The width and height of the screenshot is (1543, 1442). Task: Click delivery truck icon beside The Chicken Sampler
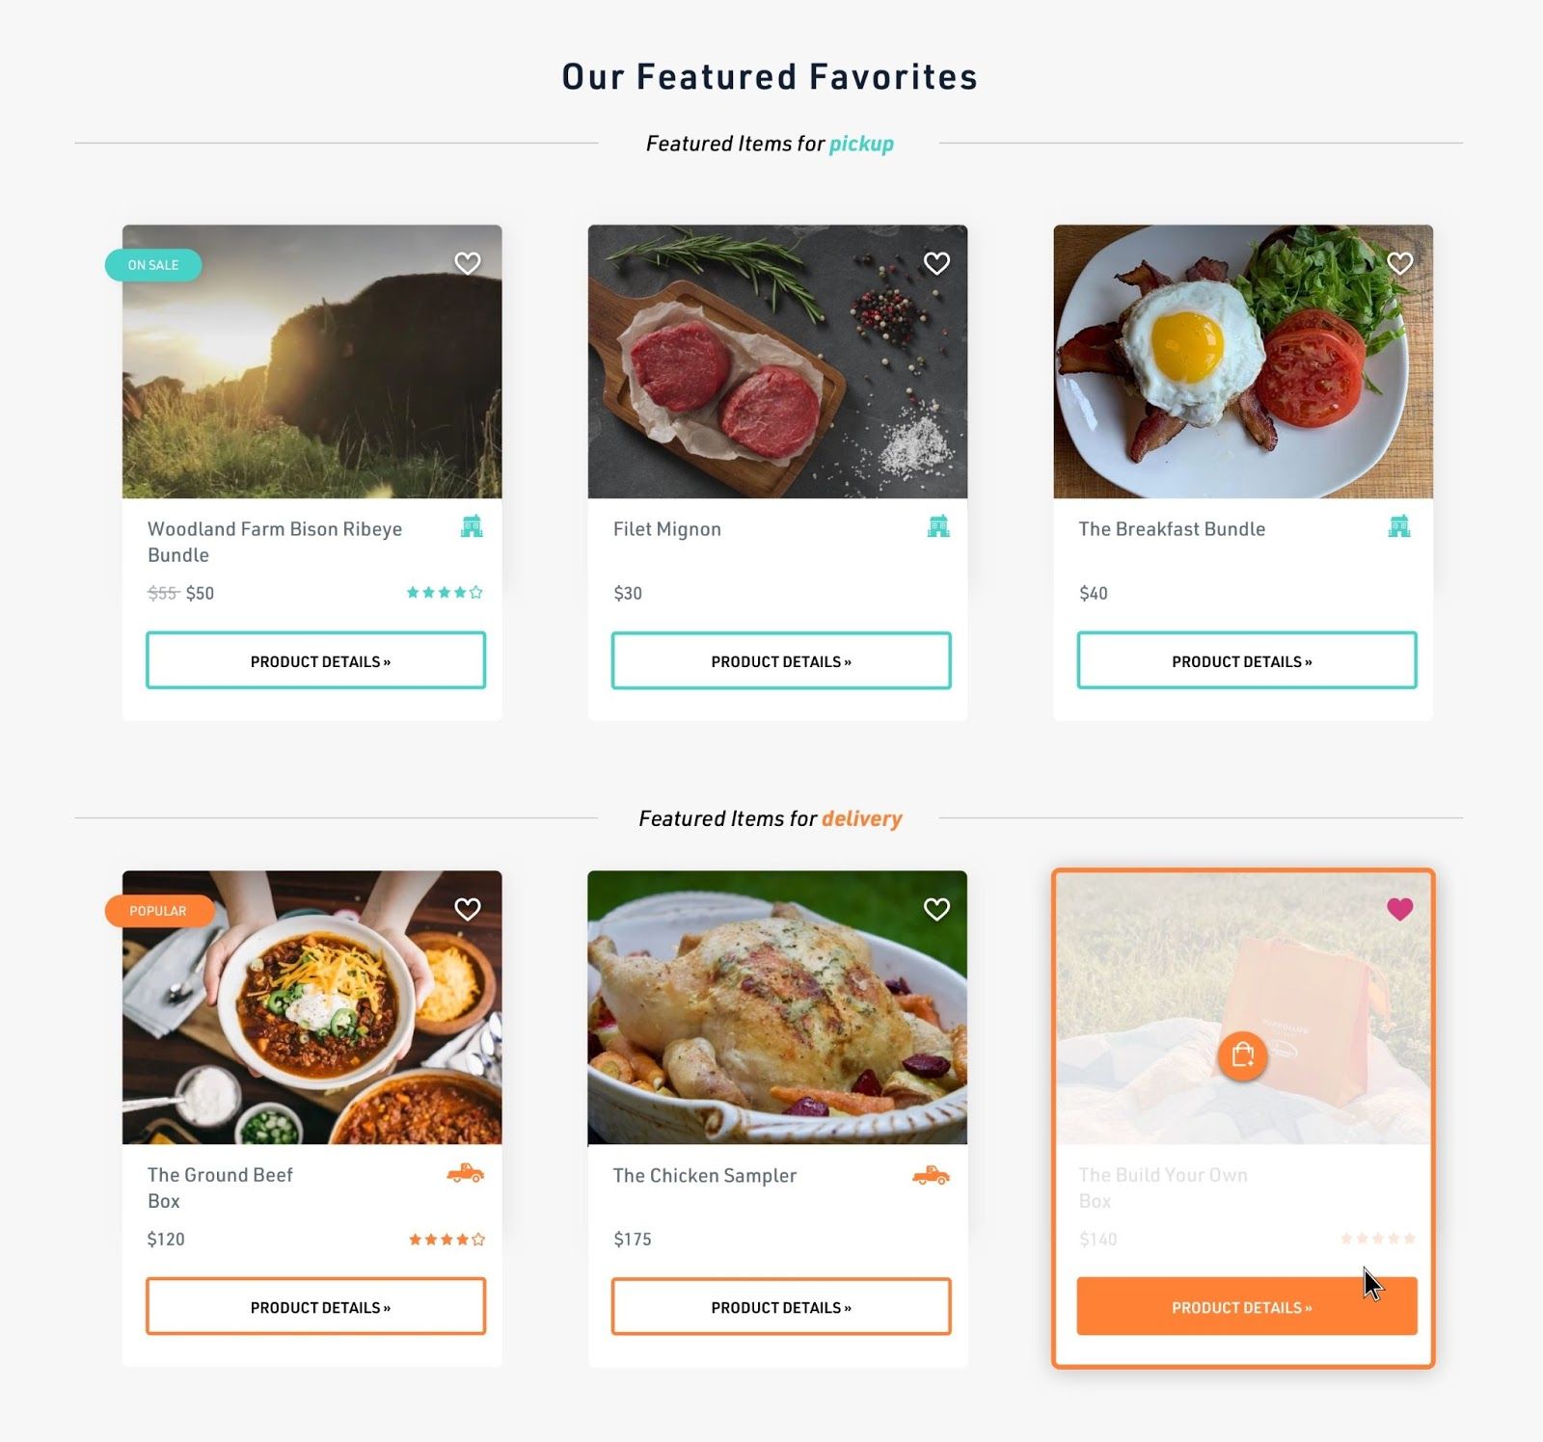pyautogui.click(x=931, y=1175)
